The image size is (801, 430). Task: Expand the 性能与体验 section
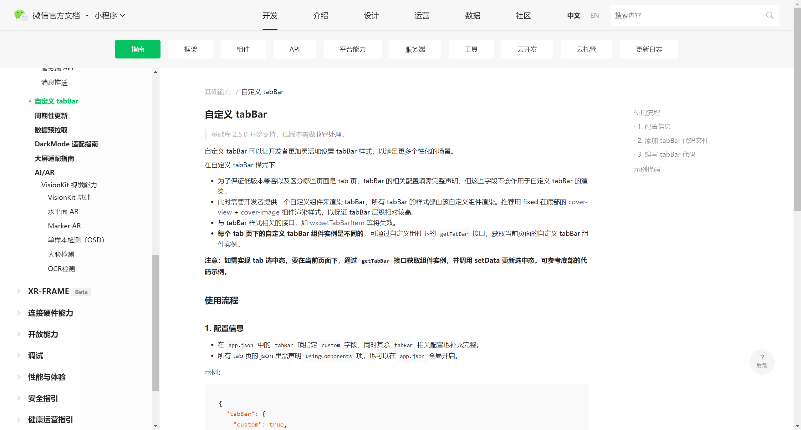click(19, 377)
